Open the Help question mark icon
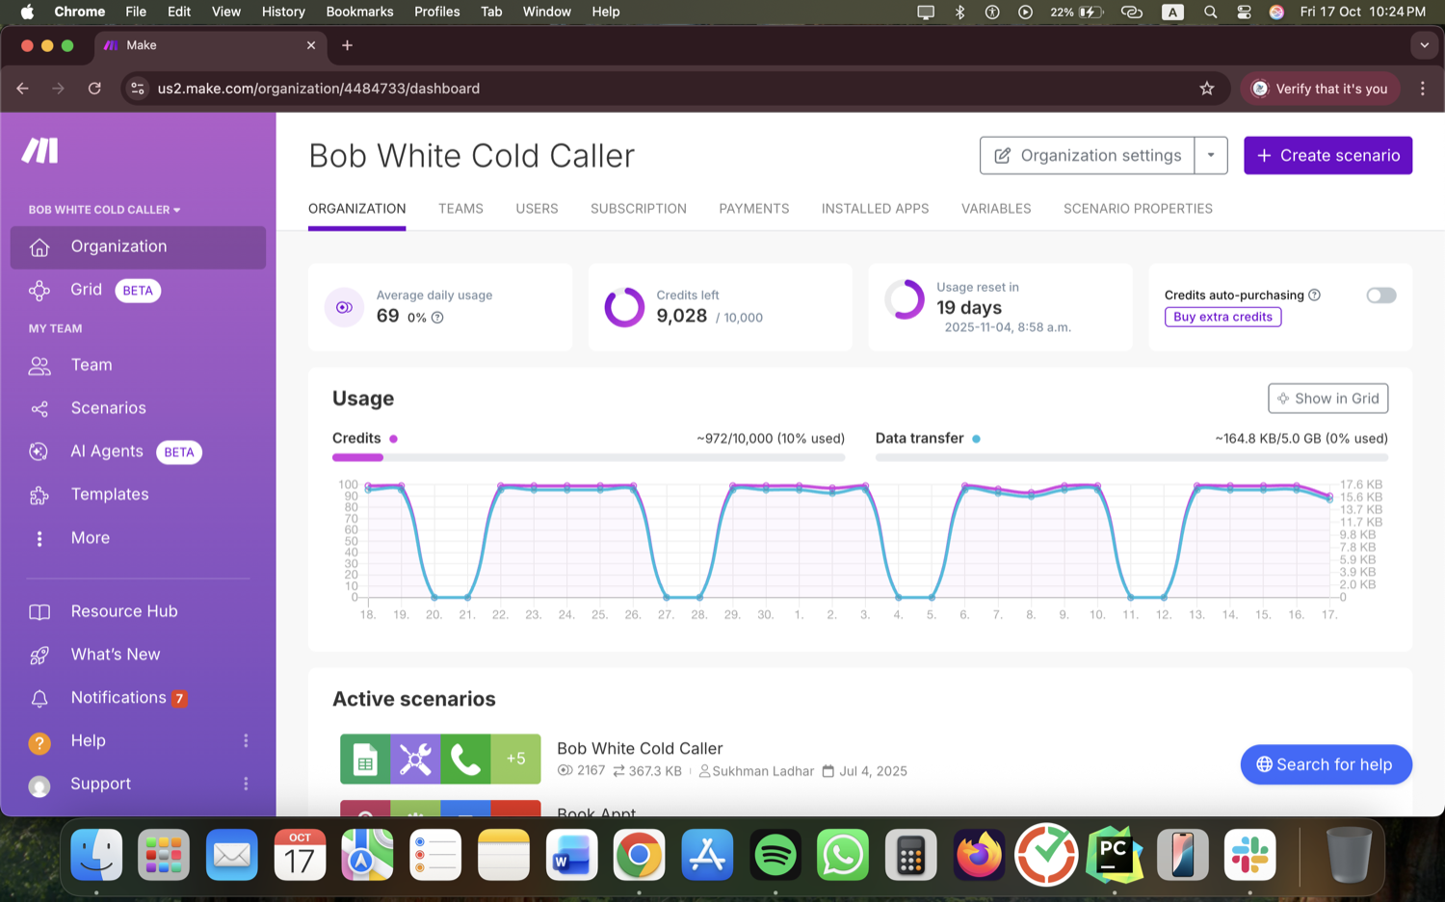This screenshot has height=902, width=1445. click(39, 742)
